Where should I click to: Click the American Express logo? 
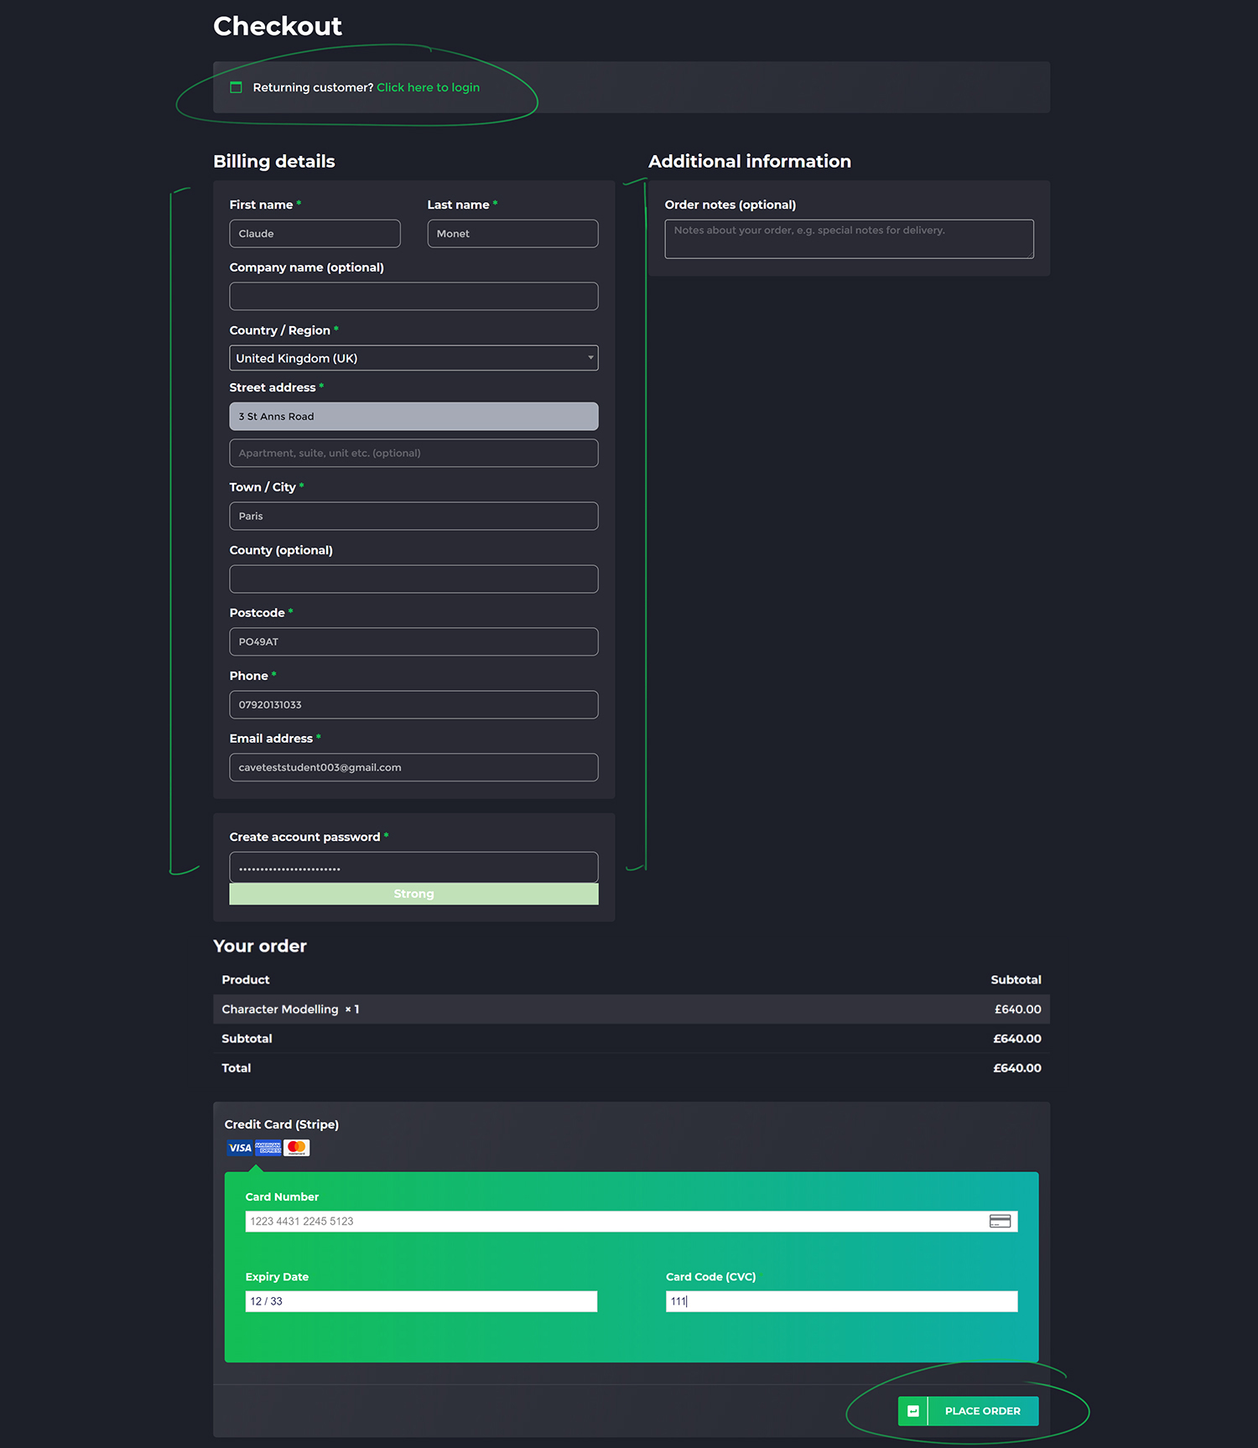point(268,1148)
